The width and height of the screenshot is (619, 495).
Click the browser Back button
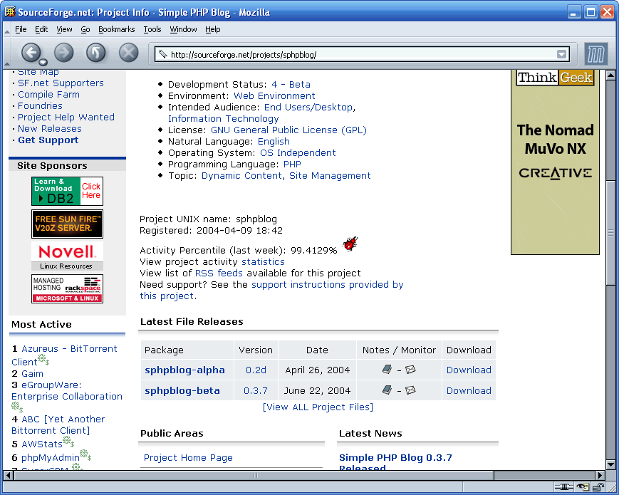30,52
